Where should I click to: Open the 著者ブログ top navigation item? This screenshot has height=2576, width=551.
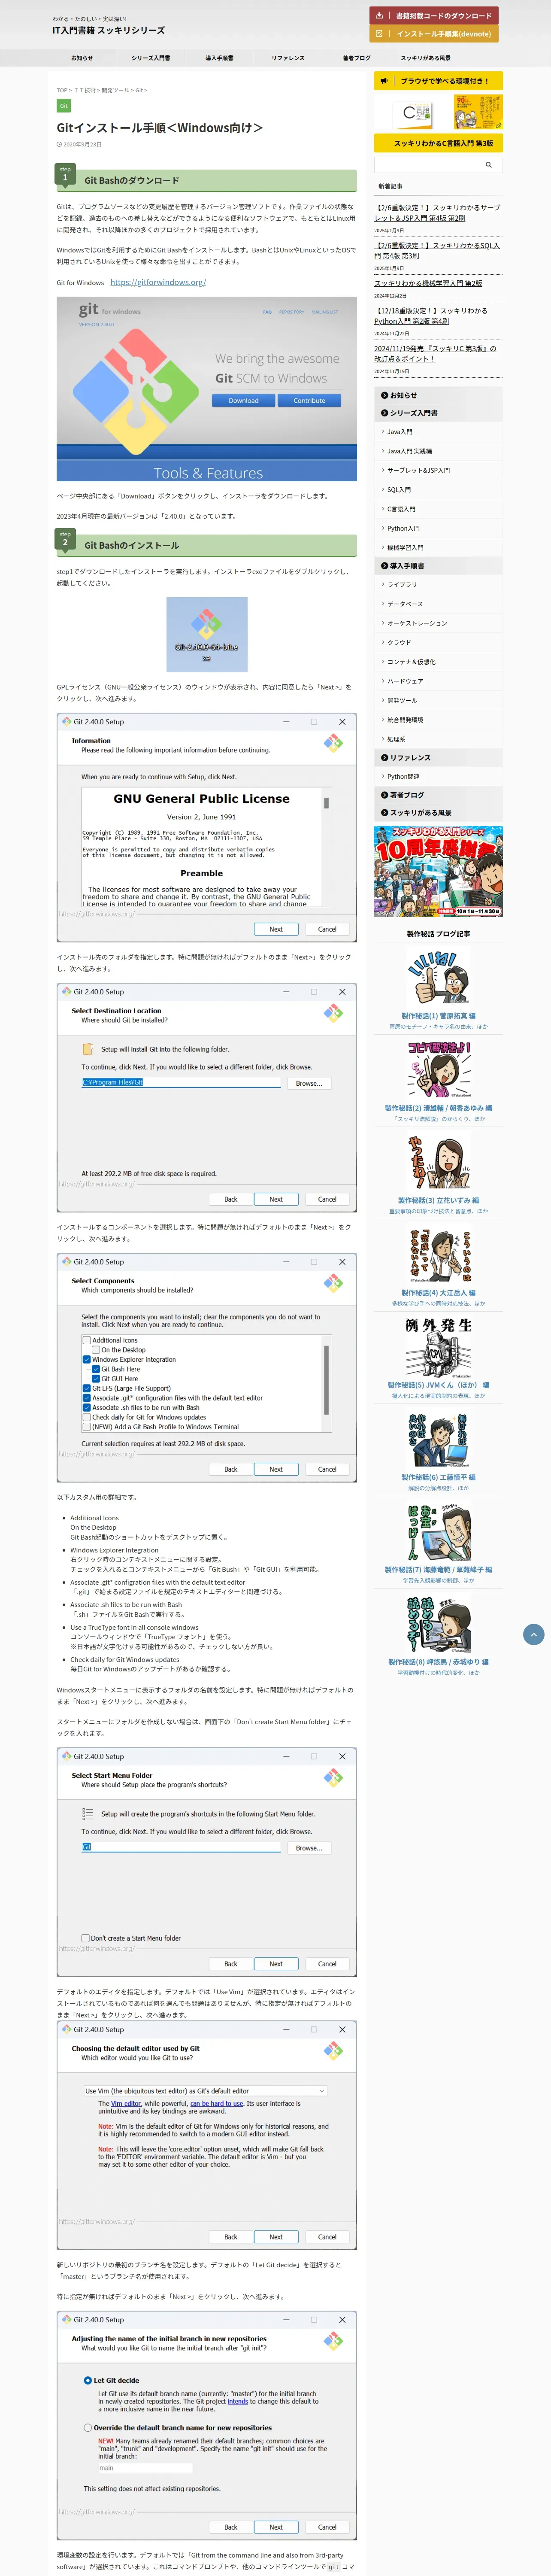click(x=356, y=58)
